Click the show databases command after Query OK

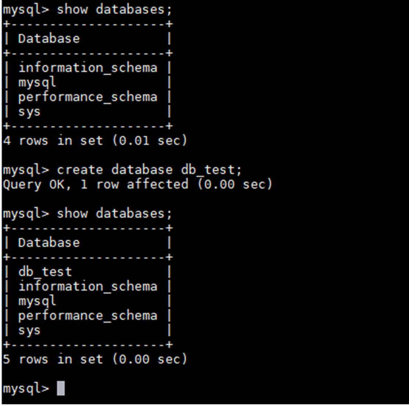coord(114,213)
